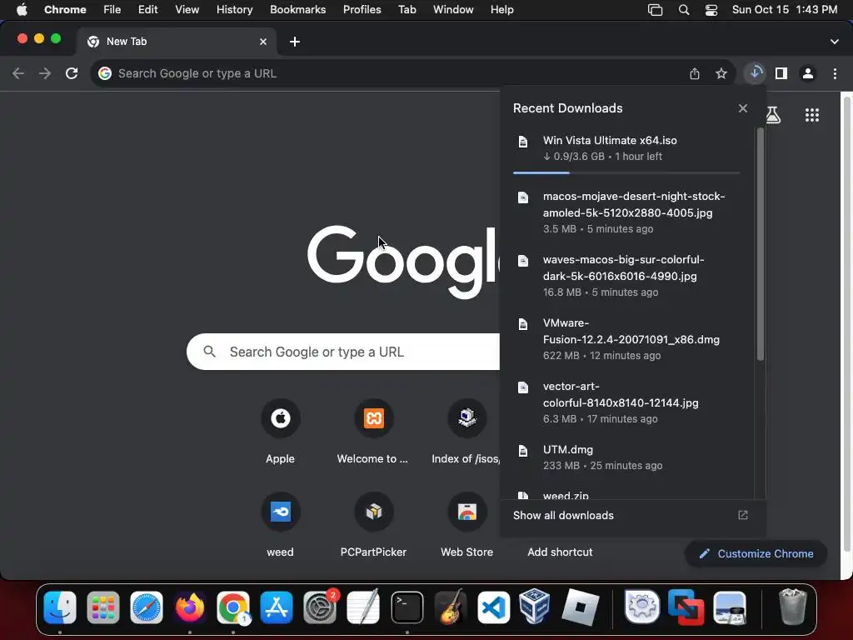Click the downloads panel scrollbar

760,244
